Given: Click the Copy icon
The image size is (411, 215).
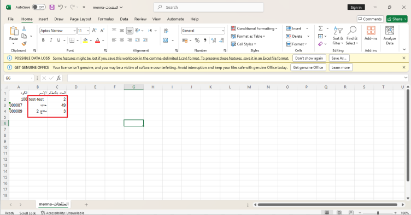Looking at the screenshot, I should point(24,36).
